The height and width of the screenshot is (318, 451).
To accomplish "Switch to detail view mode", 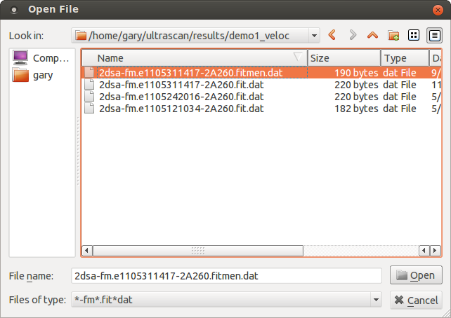I will pos(433,35).
